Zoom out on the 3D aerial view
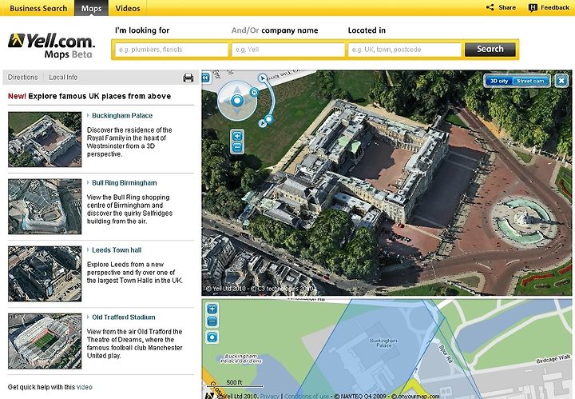 tap(237, 148)
